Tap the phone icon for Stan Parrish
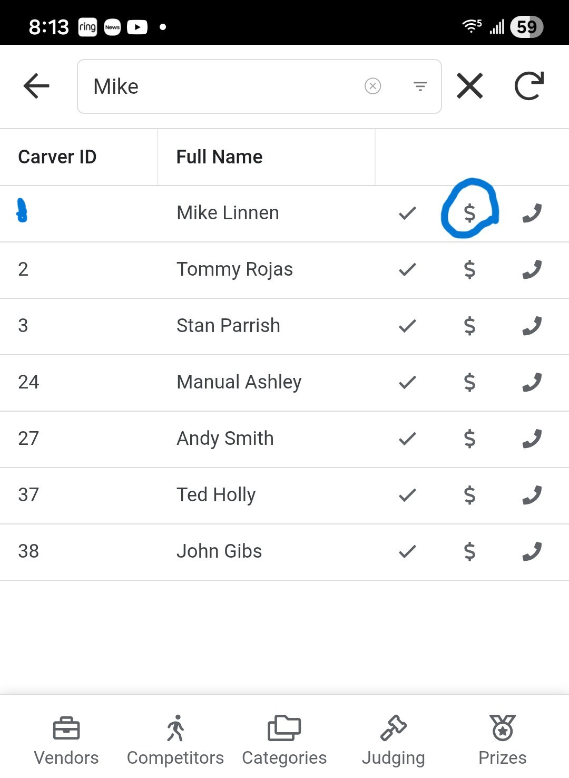Image resolution: width=569 pixels, height=778 pixels. (532, 326)
